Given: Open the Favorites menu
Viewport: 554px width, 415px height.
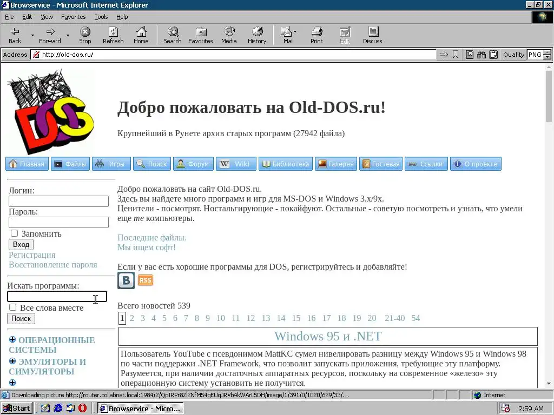Looking at the screenshot, I should (x=73, y=17).
